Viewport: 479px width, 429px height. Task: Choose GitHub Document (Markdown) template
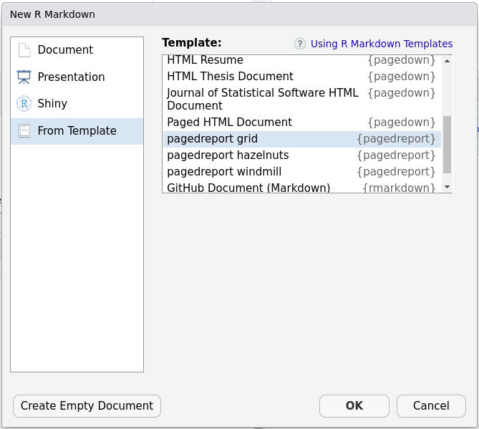(x=248, y=188)
